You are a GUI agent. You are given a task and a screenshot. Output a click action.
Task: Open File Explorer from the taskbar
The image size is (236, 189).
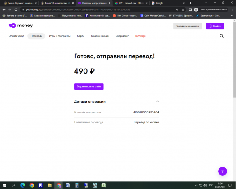pyautogui.click(x=50, y=185)
